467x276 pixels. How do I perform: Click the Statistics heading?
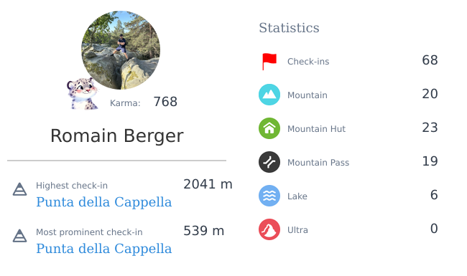pyautogui.click(x=289, y=28)
